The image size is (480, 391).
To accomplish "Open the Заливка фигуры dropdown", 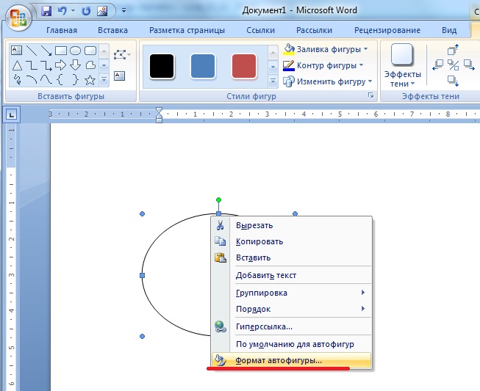I will (326, 49).
